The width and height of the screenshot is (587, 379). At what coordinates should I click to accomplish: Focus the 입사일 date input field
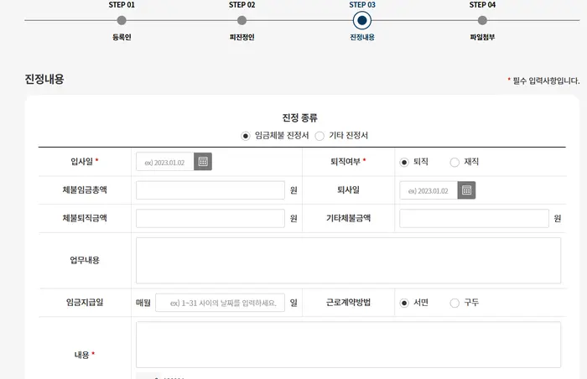(x=165, y=162)
